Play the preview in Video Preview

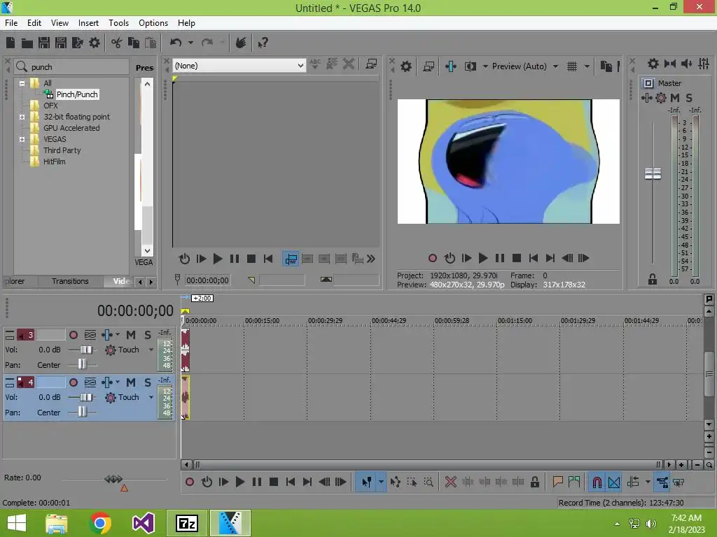482,258
